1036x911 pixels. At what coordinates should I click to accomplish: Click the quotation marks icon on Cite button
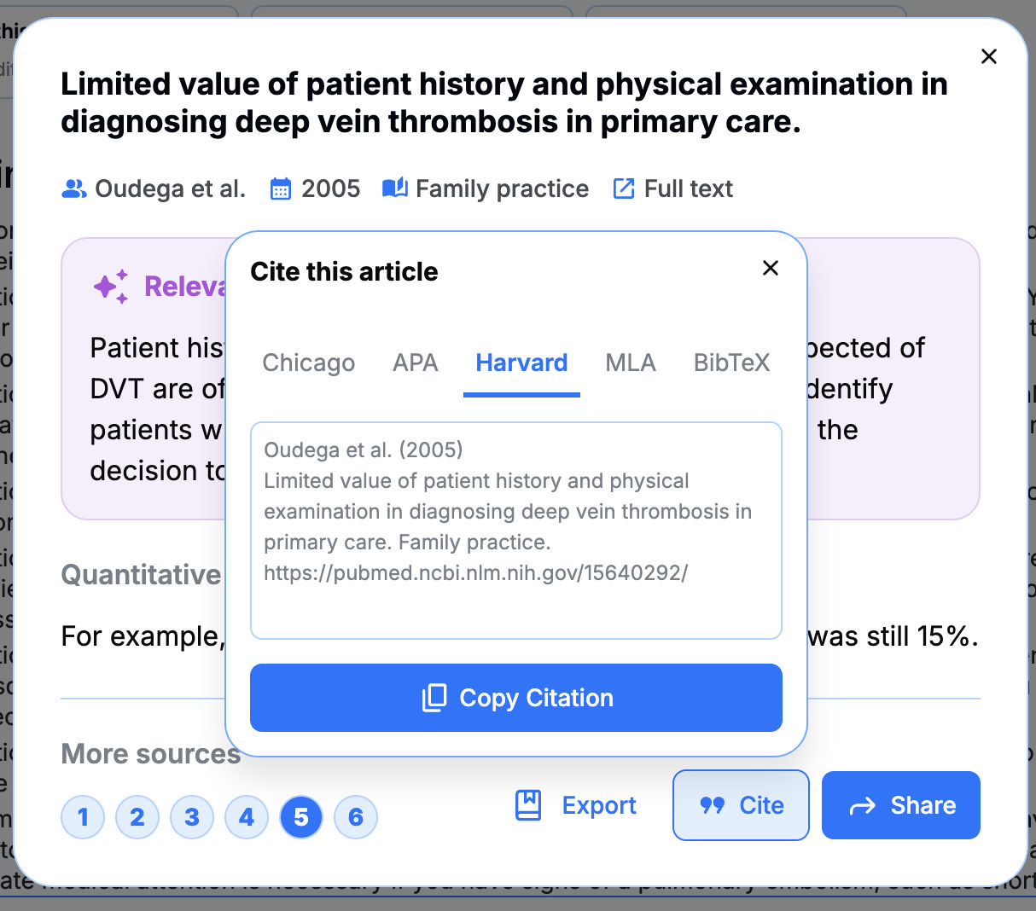711,804
